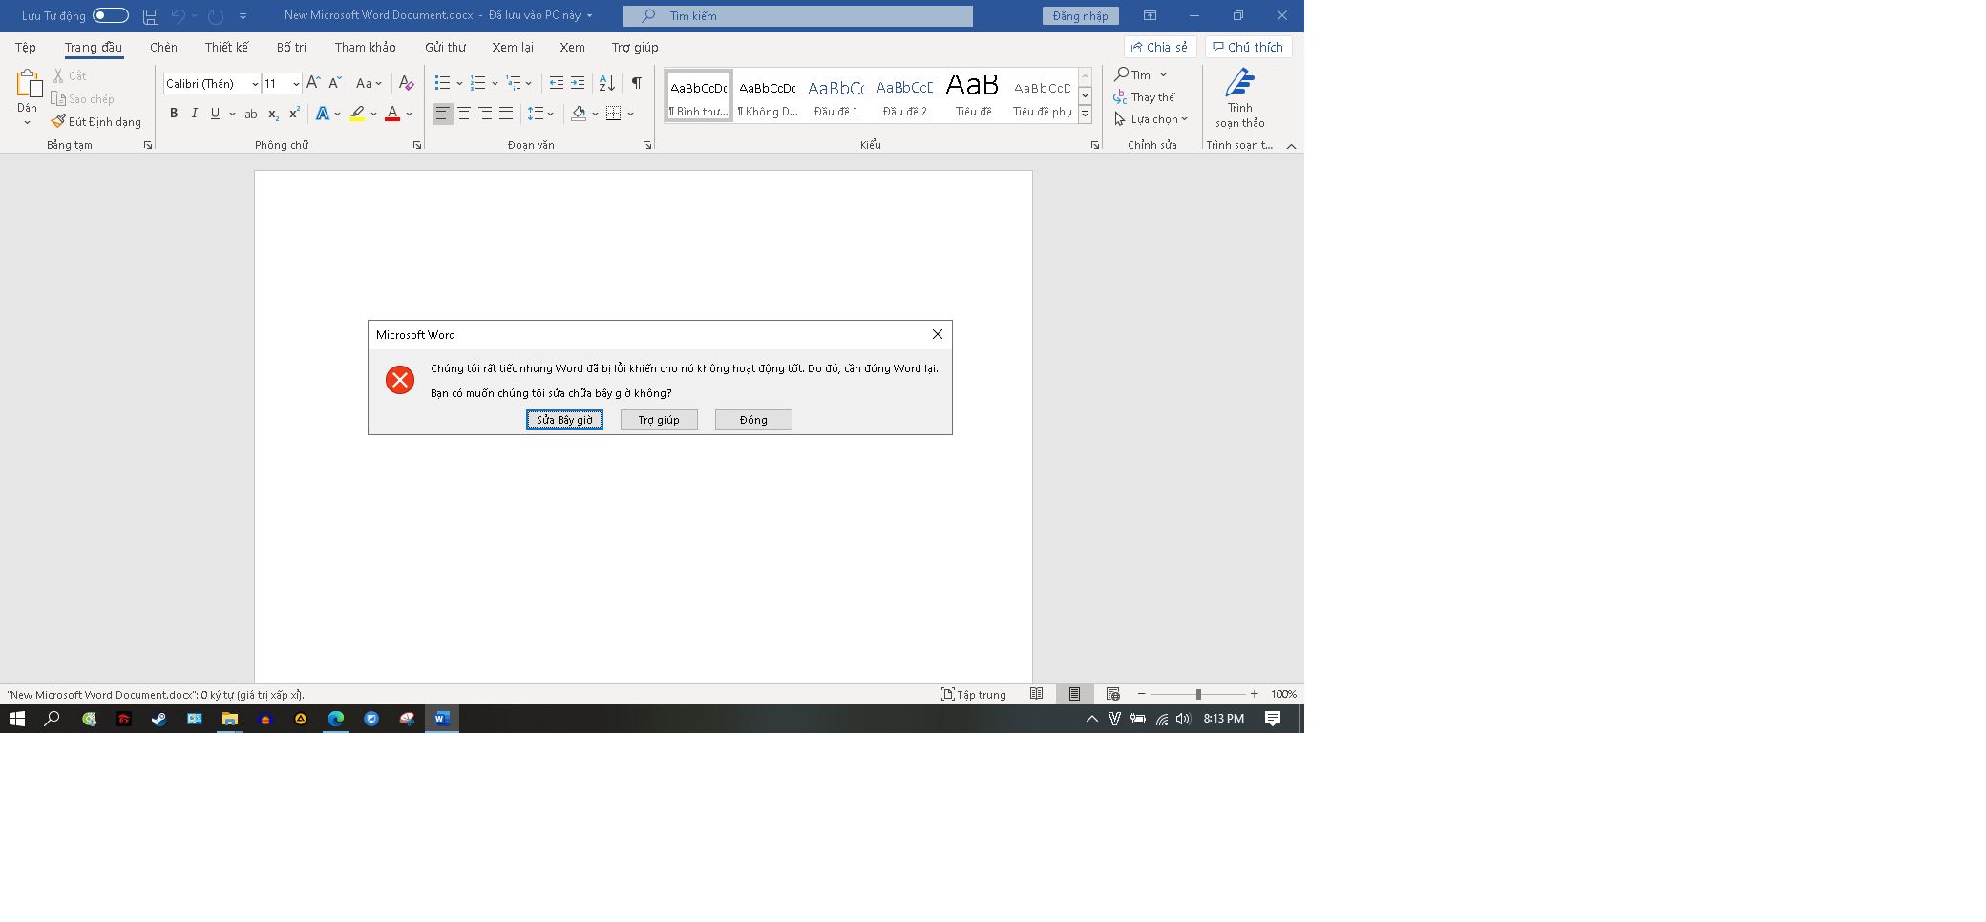Open the borders dropdown arrow
Screen dimensions: 1986x922
click(630, 114)
